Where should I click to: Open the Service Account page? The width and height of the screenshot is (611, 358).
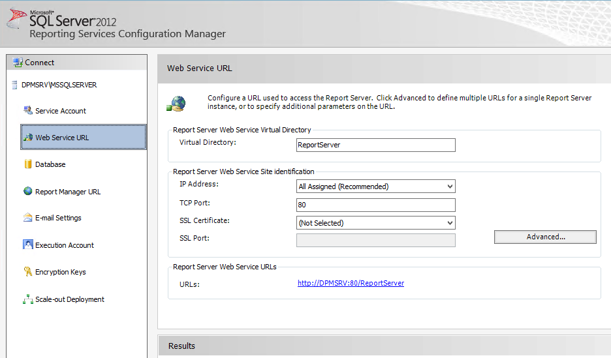click(61, 111)
